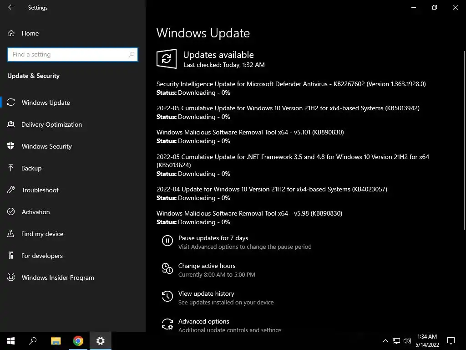Click Visit Advanced options pause period text
This screenshot has width=466, height=350.
245,247
